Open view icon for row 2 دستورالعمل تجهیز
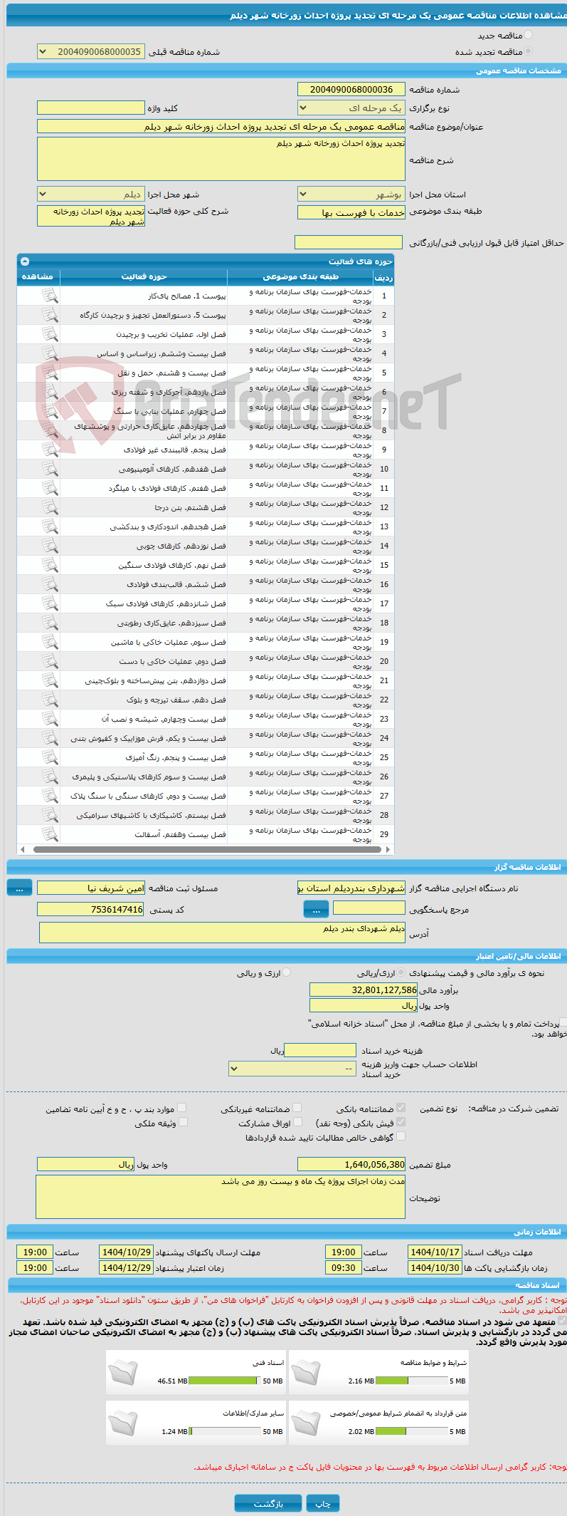This screenshot has height=1516, width=567. click(50, 315)
